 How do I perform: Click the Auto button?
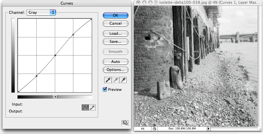coord(115,62)
